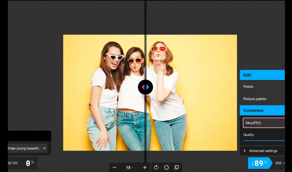Click the pink and blue split-view handle
This screenshot has width=292, height=172.
(x=145, y=87)
